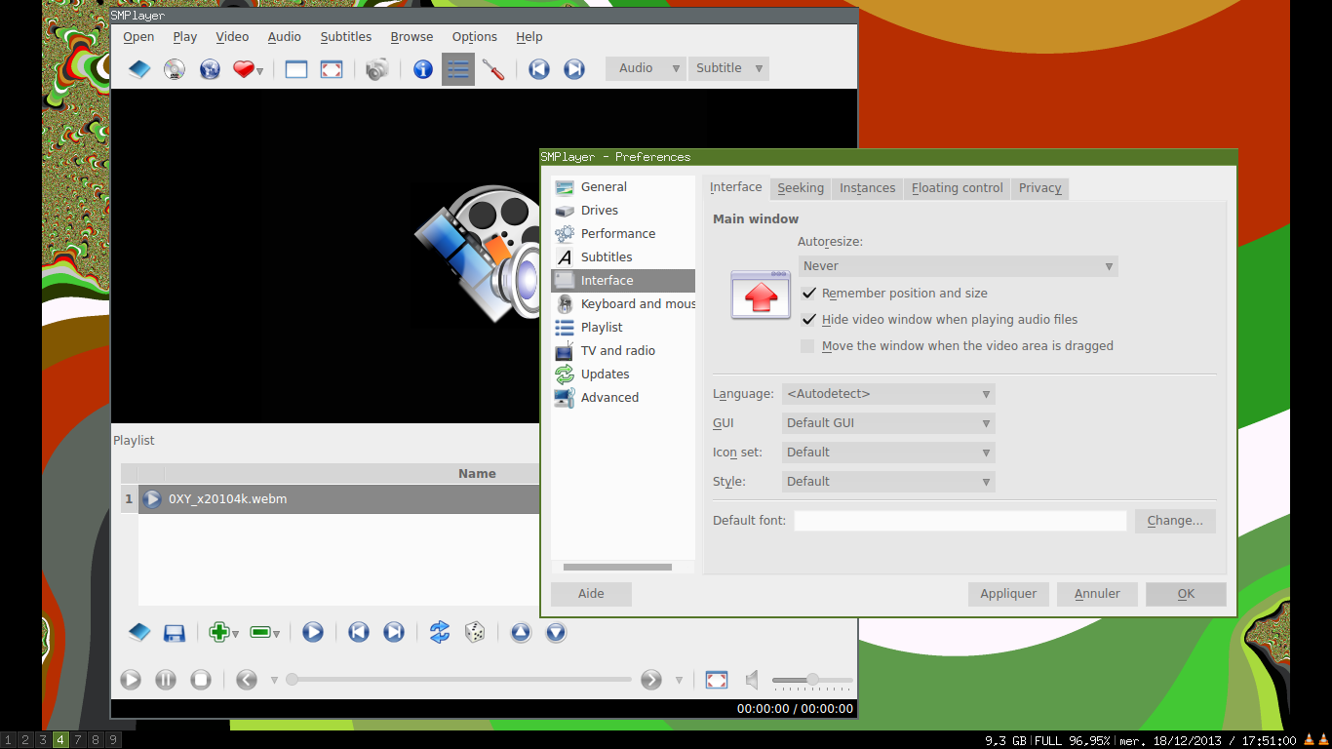Toggle repeat icon in playlist toolbar
1332x749 pixels.
[440, 633]
